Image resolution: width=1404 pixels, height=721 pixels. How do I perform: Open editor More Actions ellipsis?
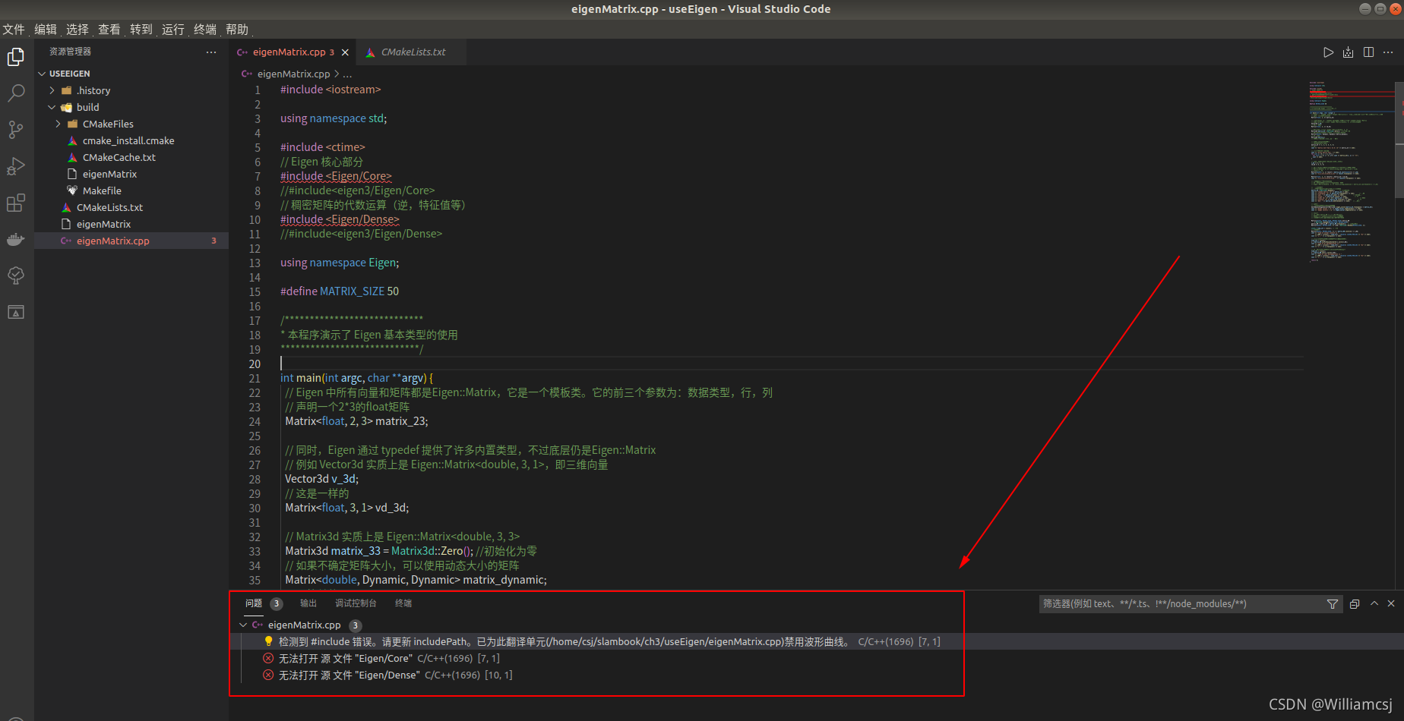(x=1388, y=52)
